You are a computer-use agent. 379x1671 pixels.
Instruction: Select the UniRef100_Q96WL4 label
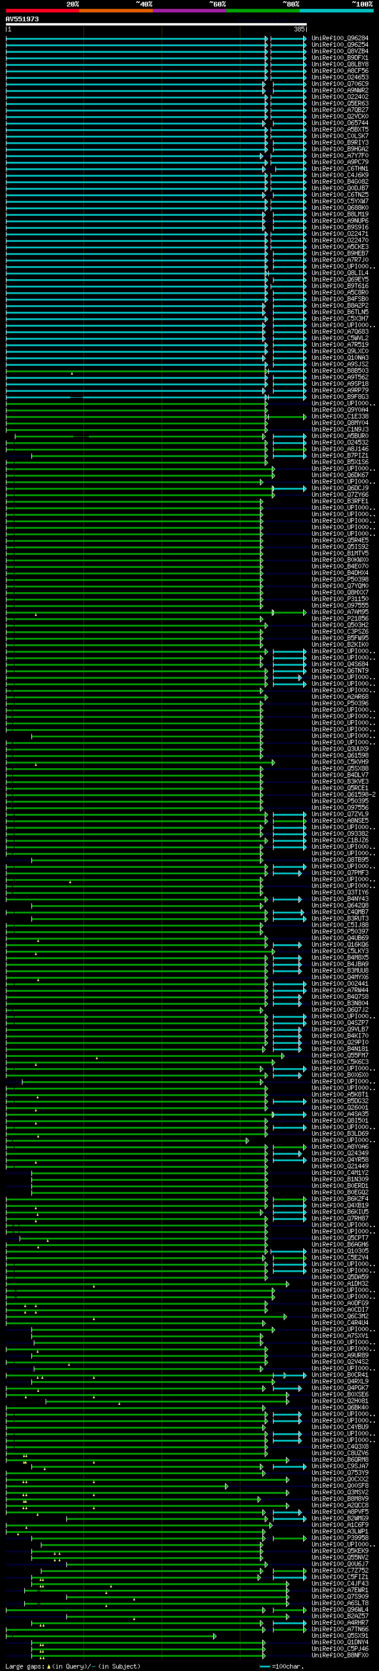pyautogui.click(x=339, y=1610)
